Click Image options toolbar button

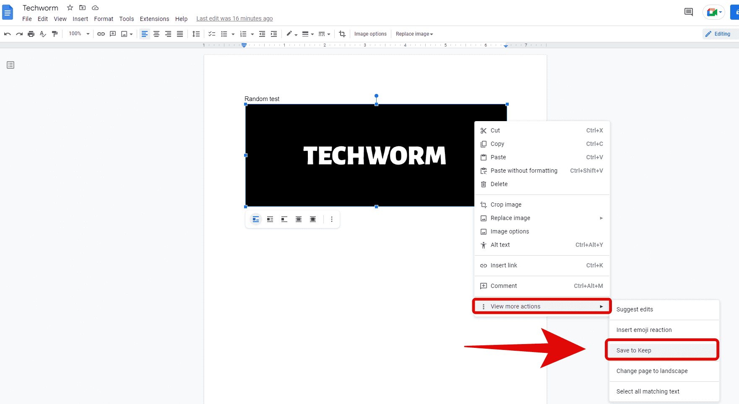click(370, 34)
